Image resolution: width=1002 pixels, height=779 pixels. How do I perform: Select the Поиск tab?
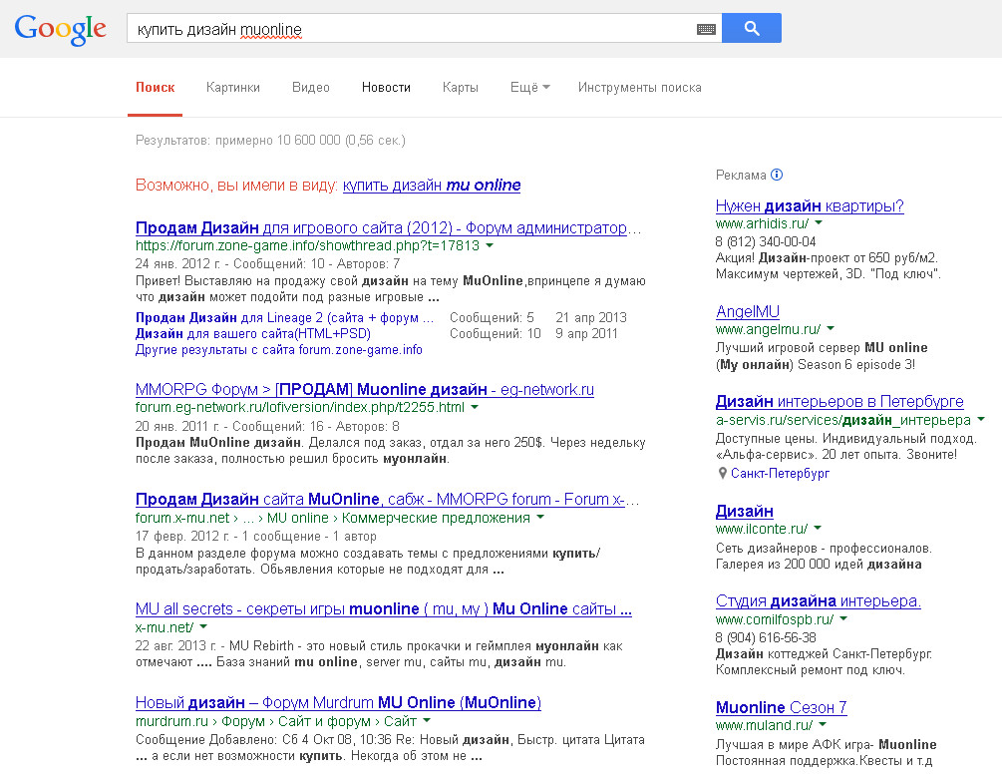[x=156, y=88]
